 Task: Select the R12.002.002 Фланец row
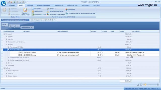pyautogui.click(x=85, y=55)
